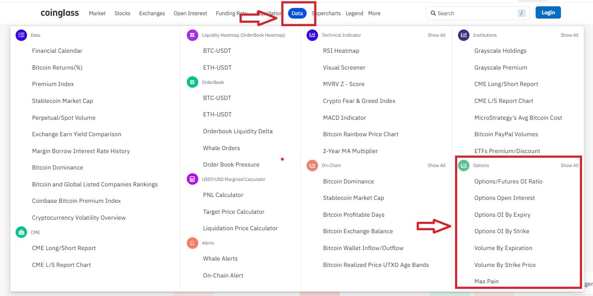Open MVRV Z - Score

[x=344, y=84]
